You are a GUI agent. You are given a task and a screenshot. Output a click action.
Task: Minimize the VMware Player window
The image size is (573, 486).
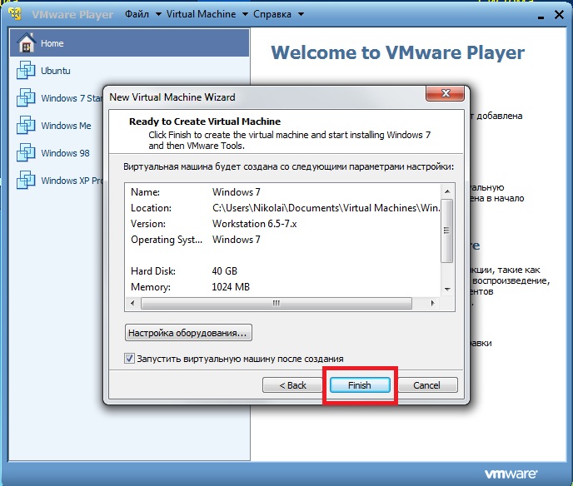pos(541,17)
